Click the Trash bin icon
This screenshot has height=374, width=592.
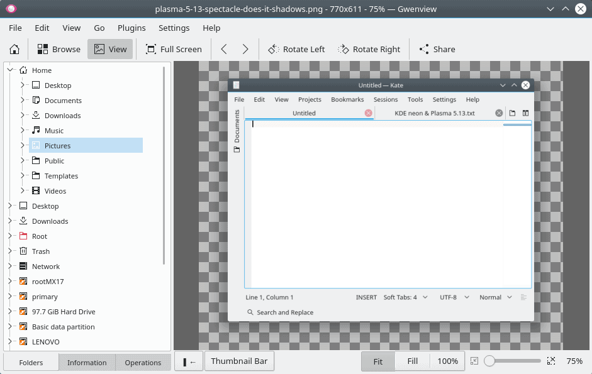click(23, 251)
